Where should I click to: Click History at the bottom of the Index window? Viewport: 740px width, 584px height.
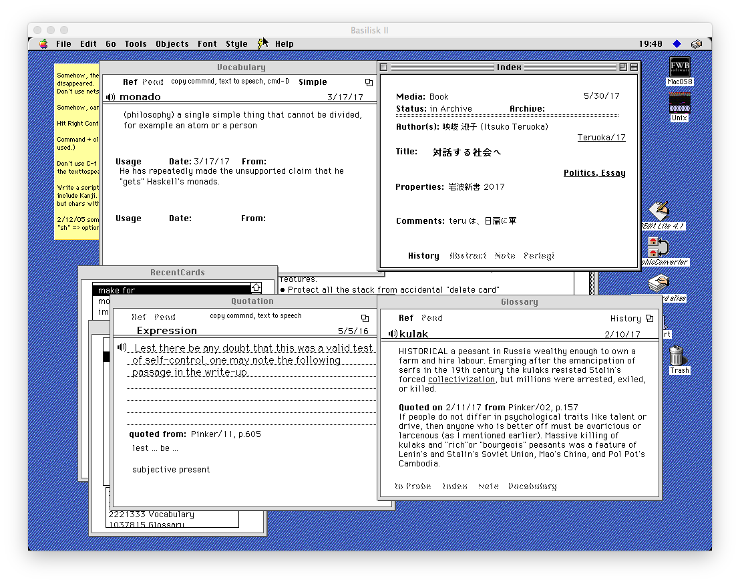pos(423,255)
